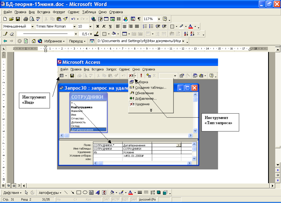
Task: Select the table Eraser tool
Action: pyautogui.click(x=12, y=34)
